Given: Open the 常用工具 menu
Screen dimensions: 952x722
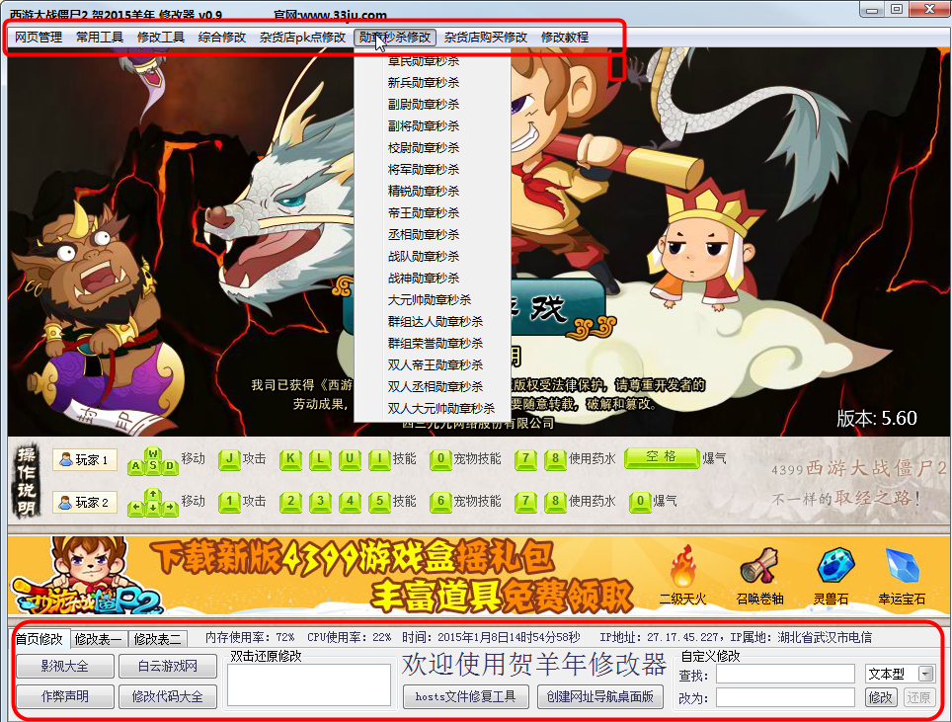Looking at the screenshot, I should pyautogui.click(x=100, y=38).
